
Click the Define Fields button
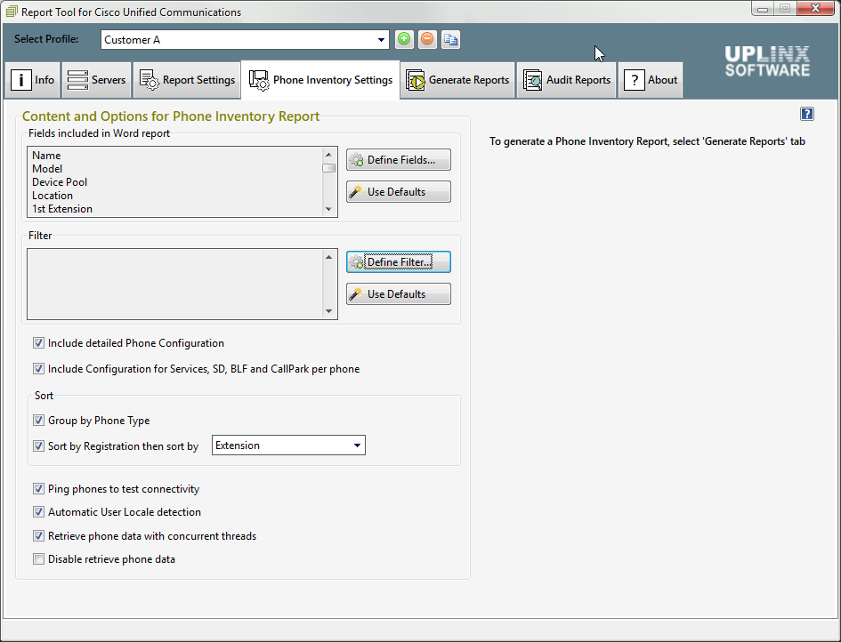click(x=399, y=160)
